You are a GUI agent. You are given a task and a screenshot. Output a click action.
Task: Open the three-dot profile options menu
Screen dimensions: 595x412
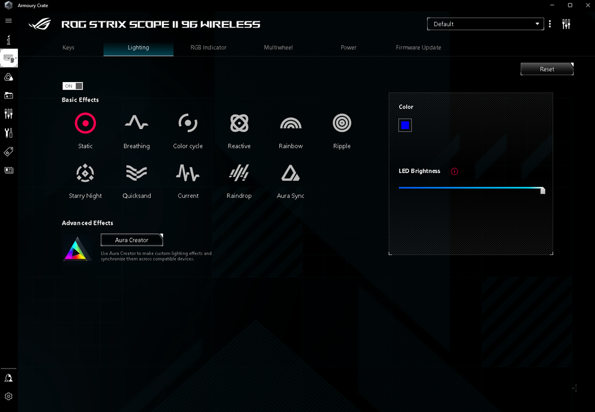[550, 24]
